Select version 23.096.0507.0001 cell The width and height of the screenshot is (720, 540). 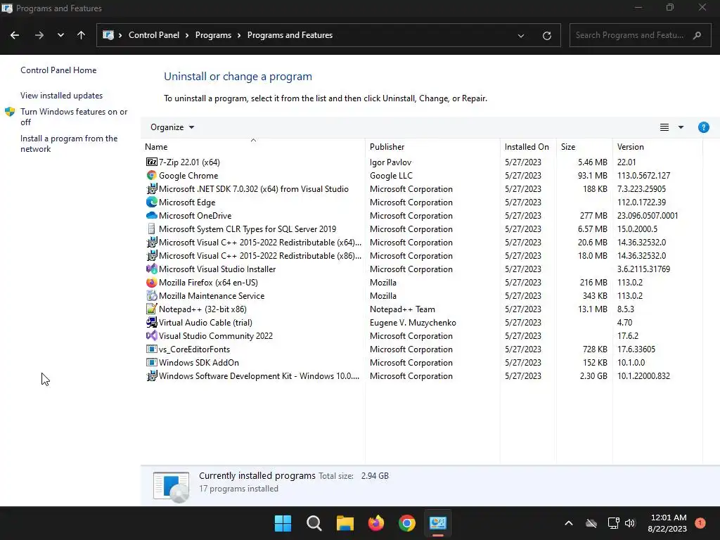click(648, 215)
